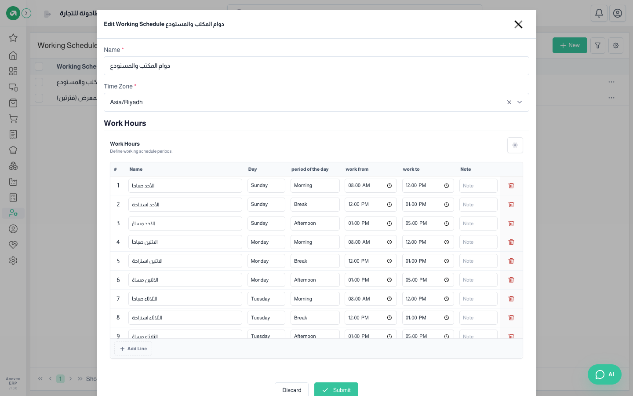Open the Break period select in row 8

click(315, 318)
